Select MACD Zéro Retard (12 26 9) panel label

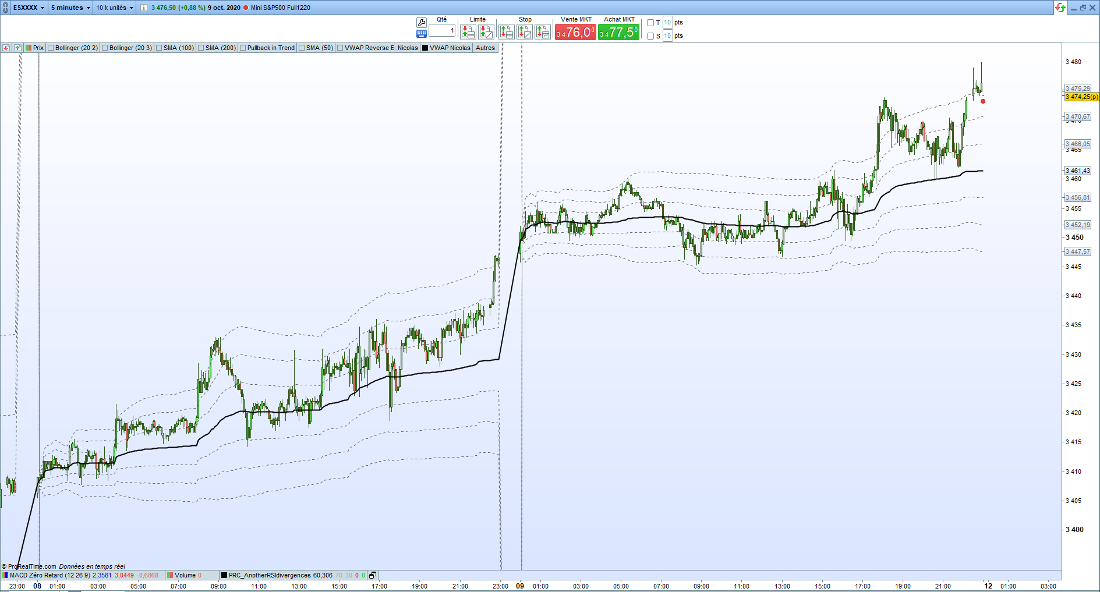tap(50, 575)
